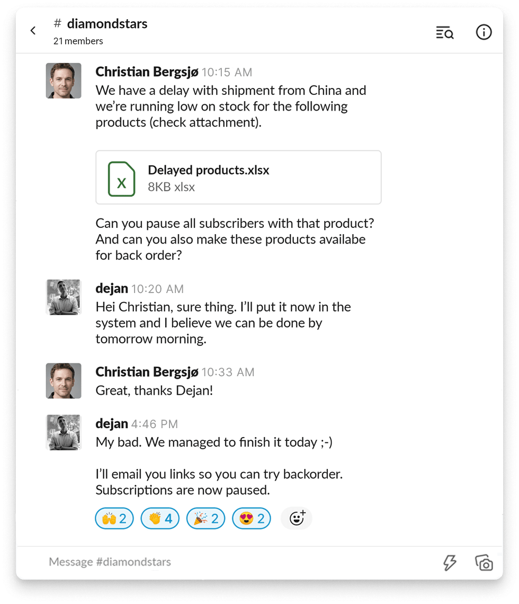Toggle the clapping hands reaction

coord(159,518)
